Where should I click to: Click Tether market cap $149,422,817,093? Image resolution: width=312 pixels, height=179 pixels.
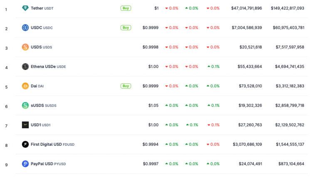tap(287, 8)
